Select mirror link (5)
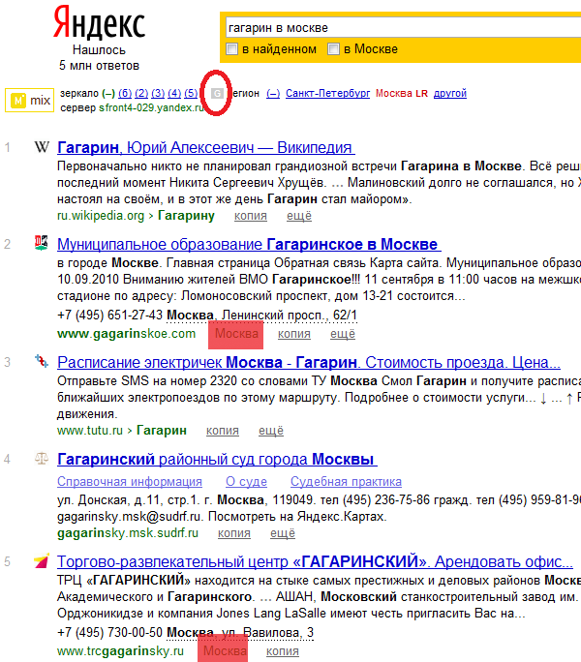Viewport: 581px width, 662px height. point(191,93)
